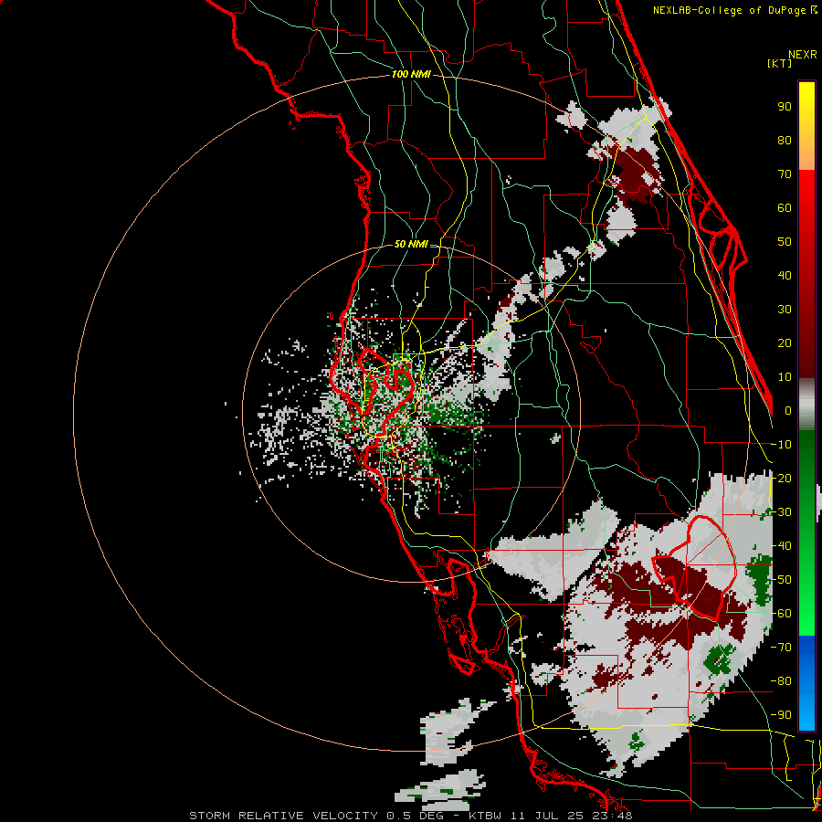The width and height of the screenshot is (822, 822).
Task: Click the -30 knot scale label
Action: [x=781, y=512]
